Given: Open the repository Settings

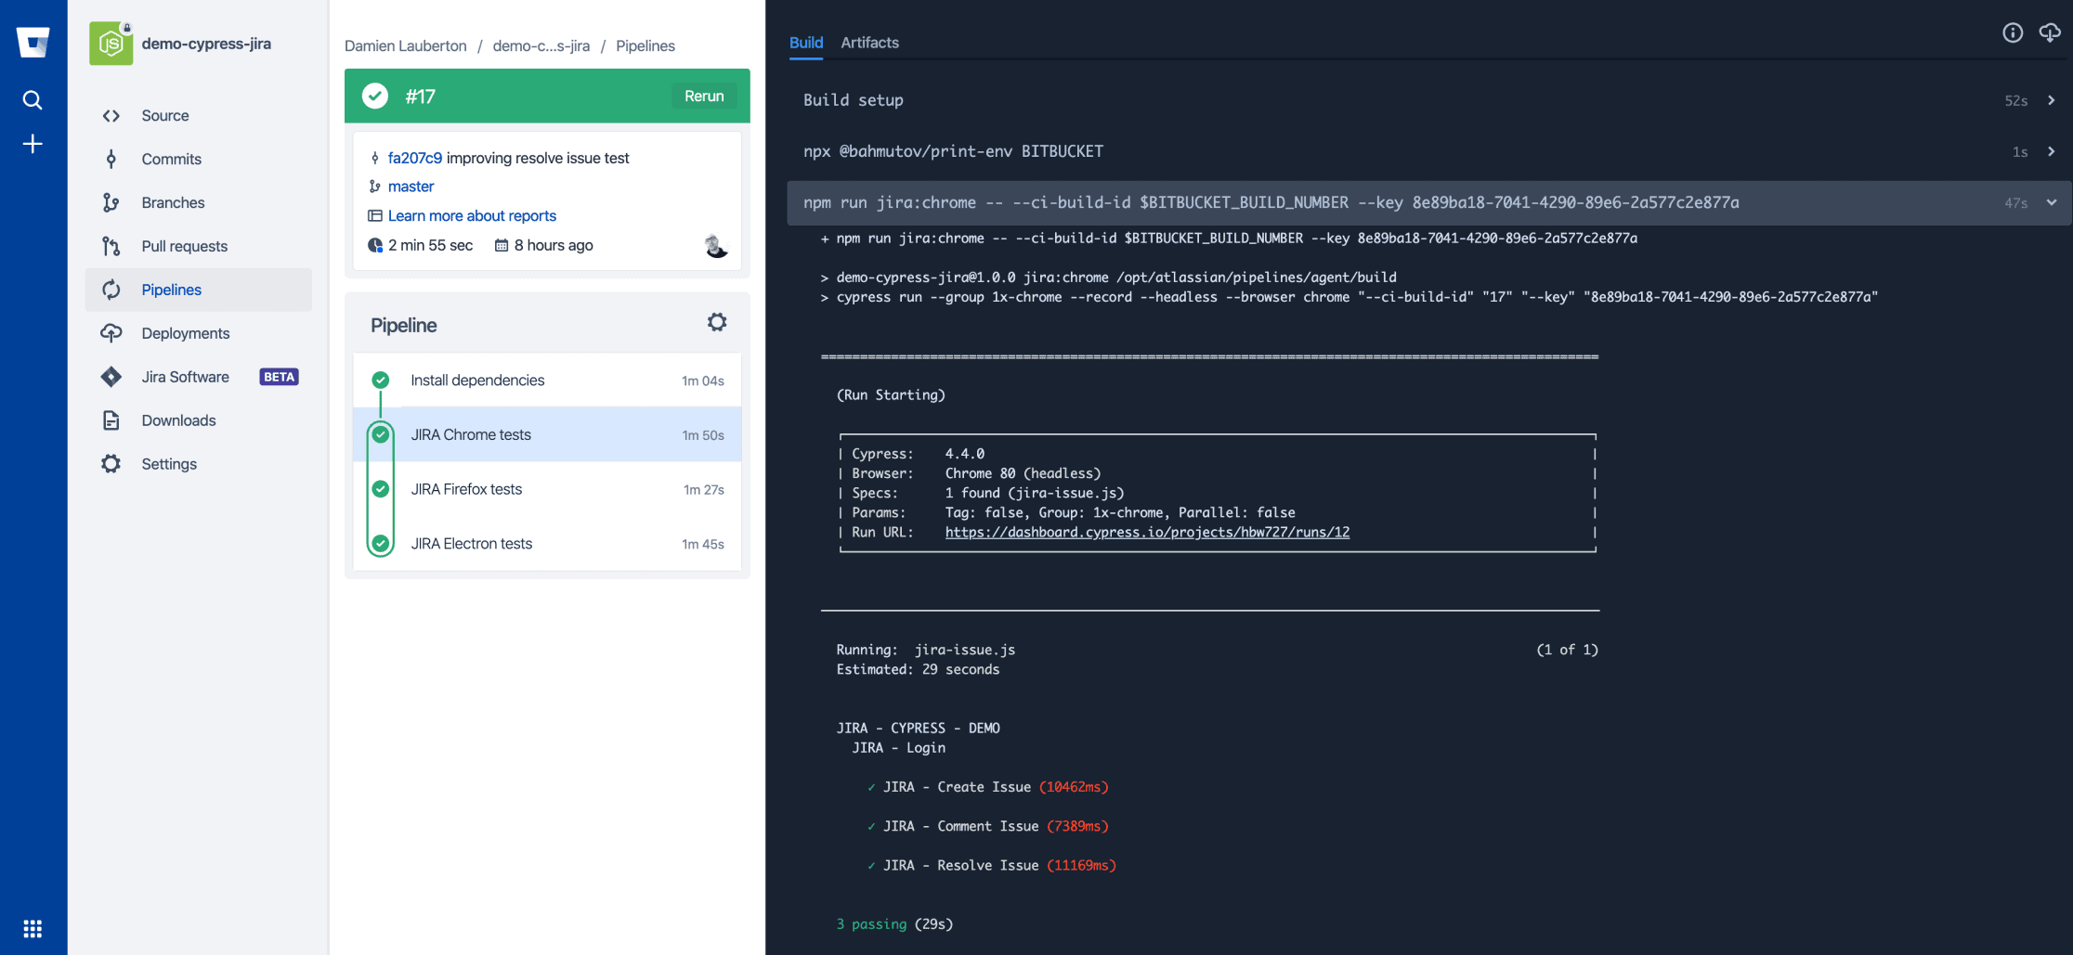Looking at the screenshot, I should 169,464.
